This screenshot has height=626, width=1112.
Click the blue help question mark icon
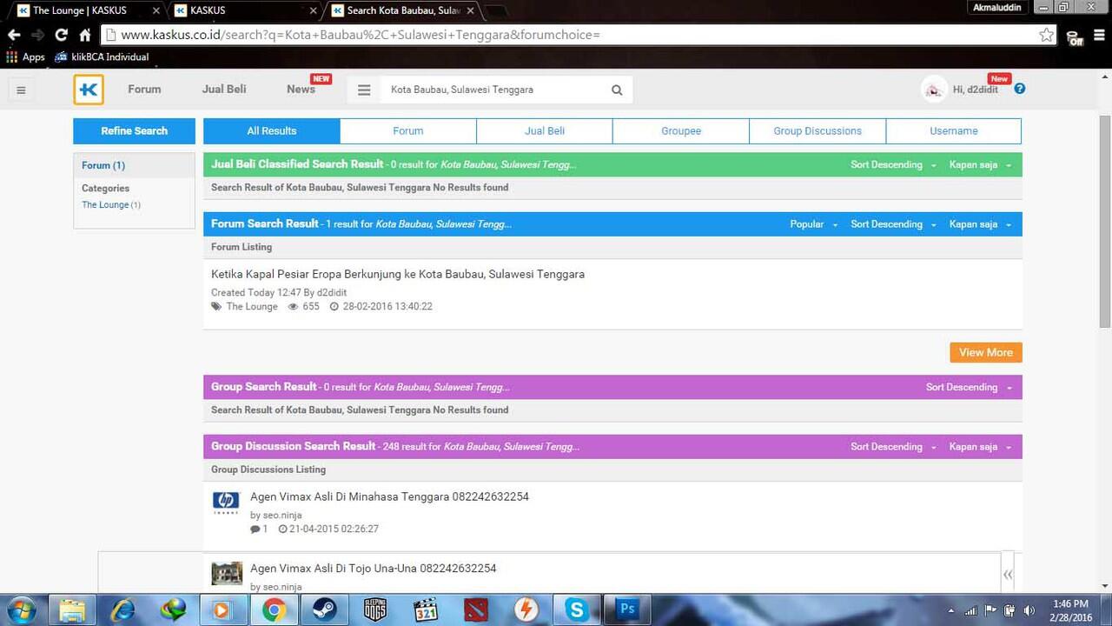1020,89
